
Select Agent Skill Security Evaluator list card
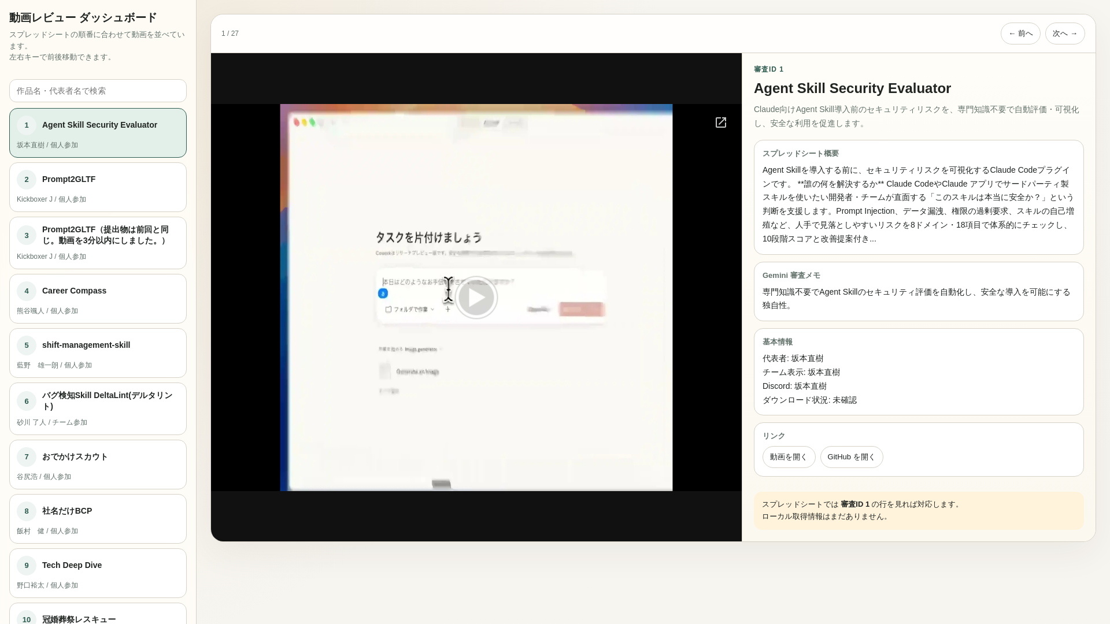pos(98,133)
